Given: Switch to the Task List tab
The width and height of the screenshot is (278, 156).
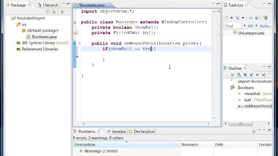Looking at the screenshot, I should click(236, 5).
